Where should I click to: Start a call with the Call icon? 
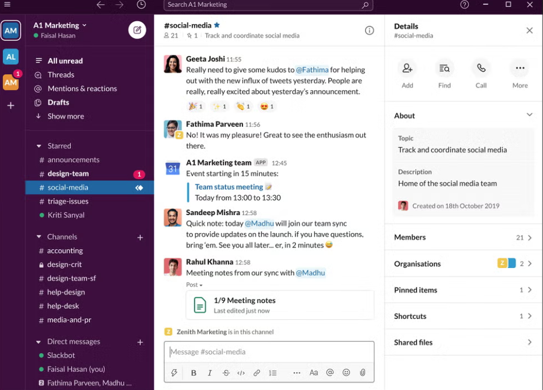(x=481, y=68)
